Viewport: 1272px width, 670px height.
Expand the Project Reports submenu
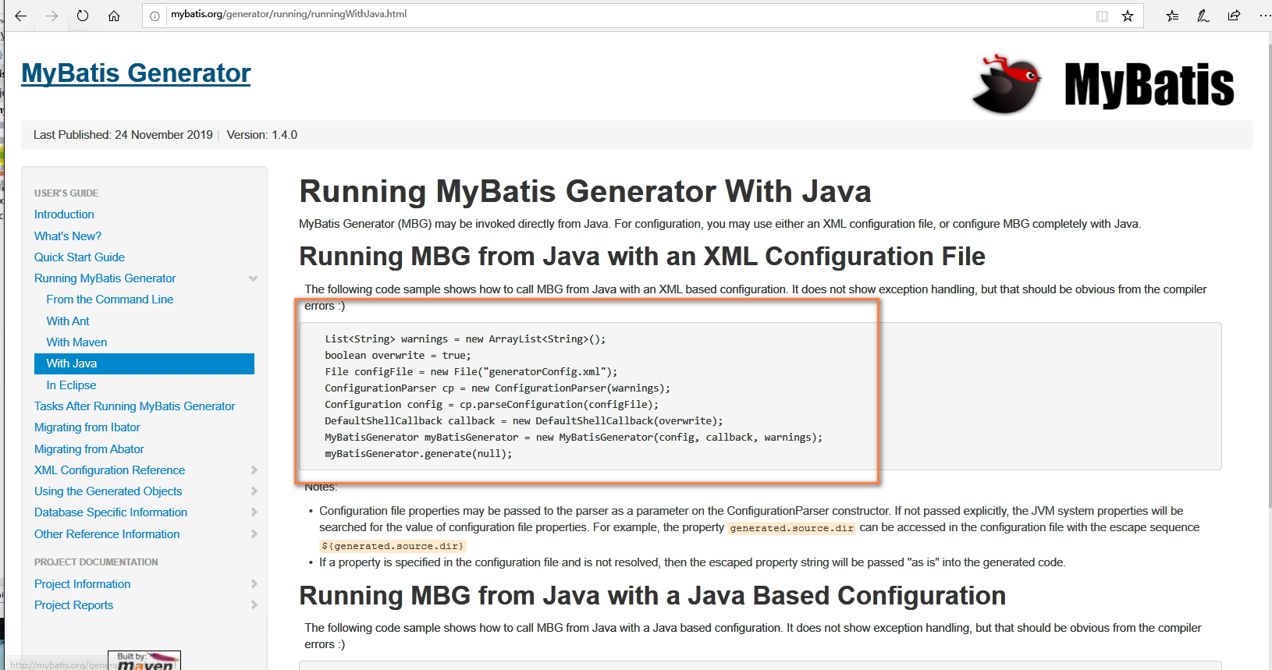pos(254,605)
